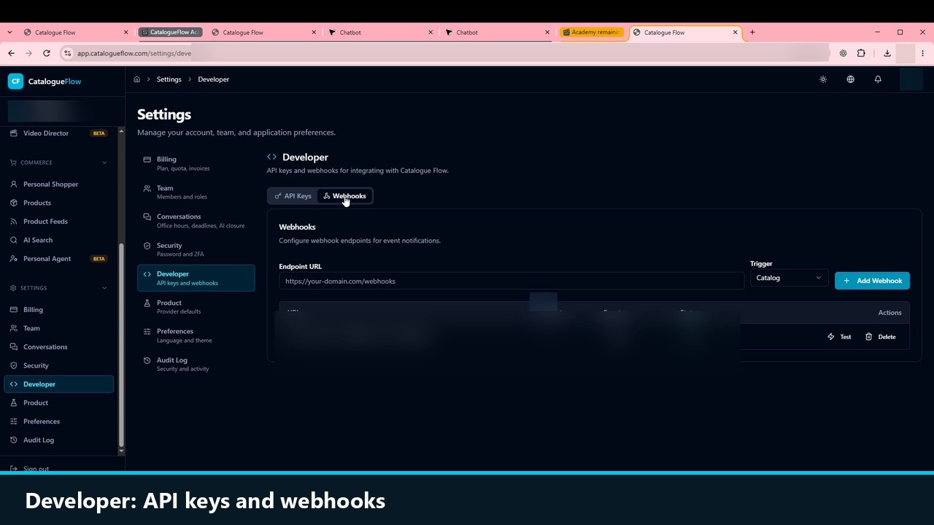Open Security Password and 2FA settings
The height and width of the screenshot is (525, 934).
click(x=196, y=249)
